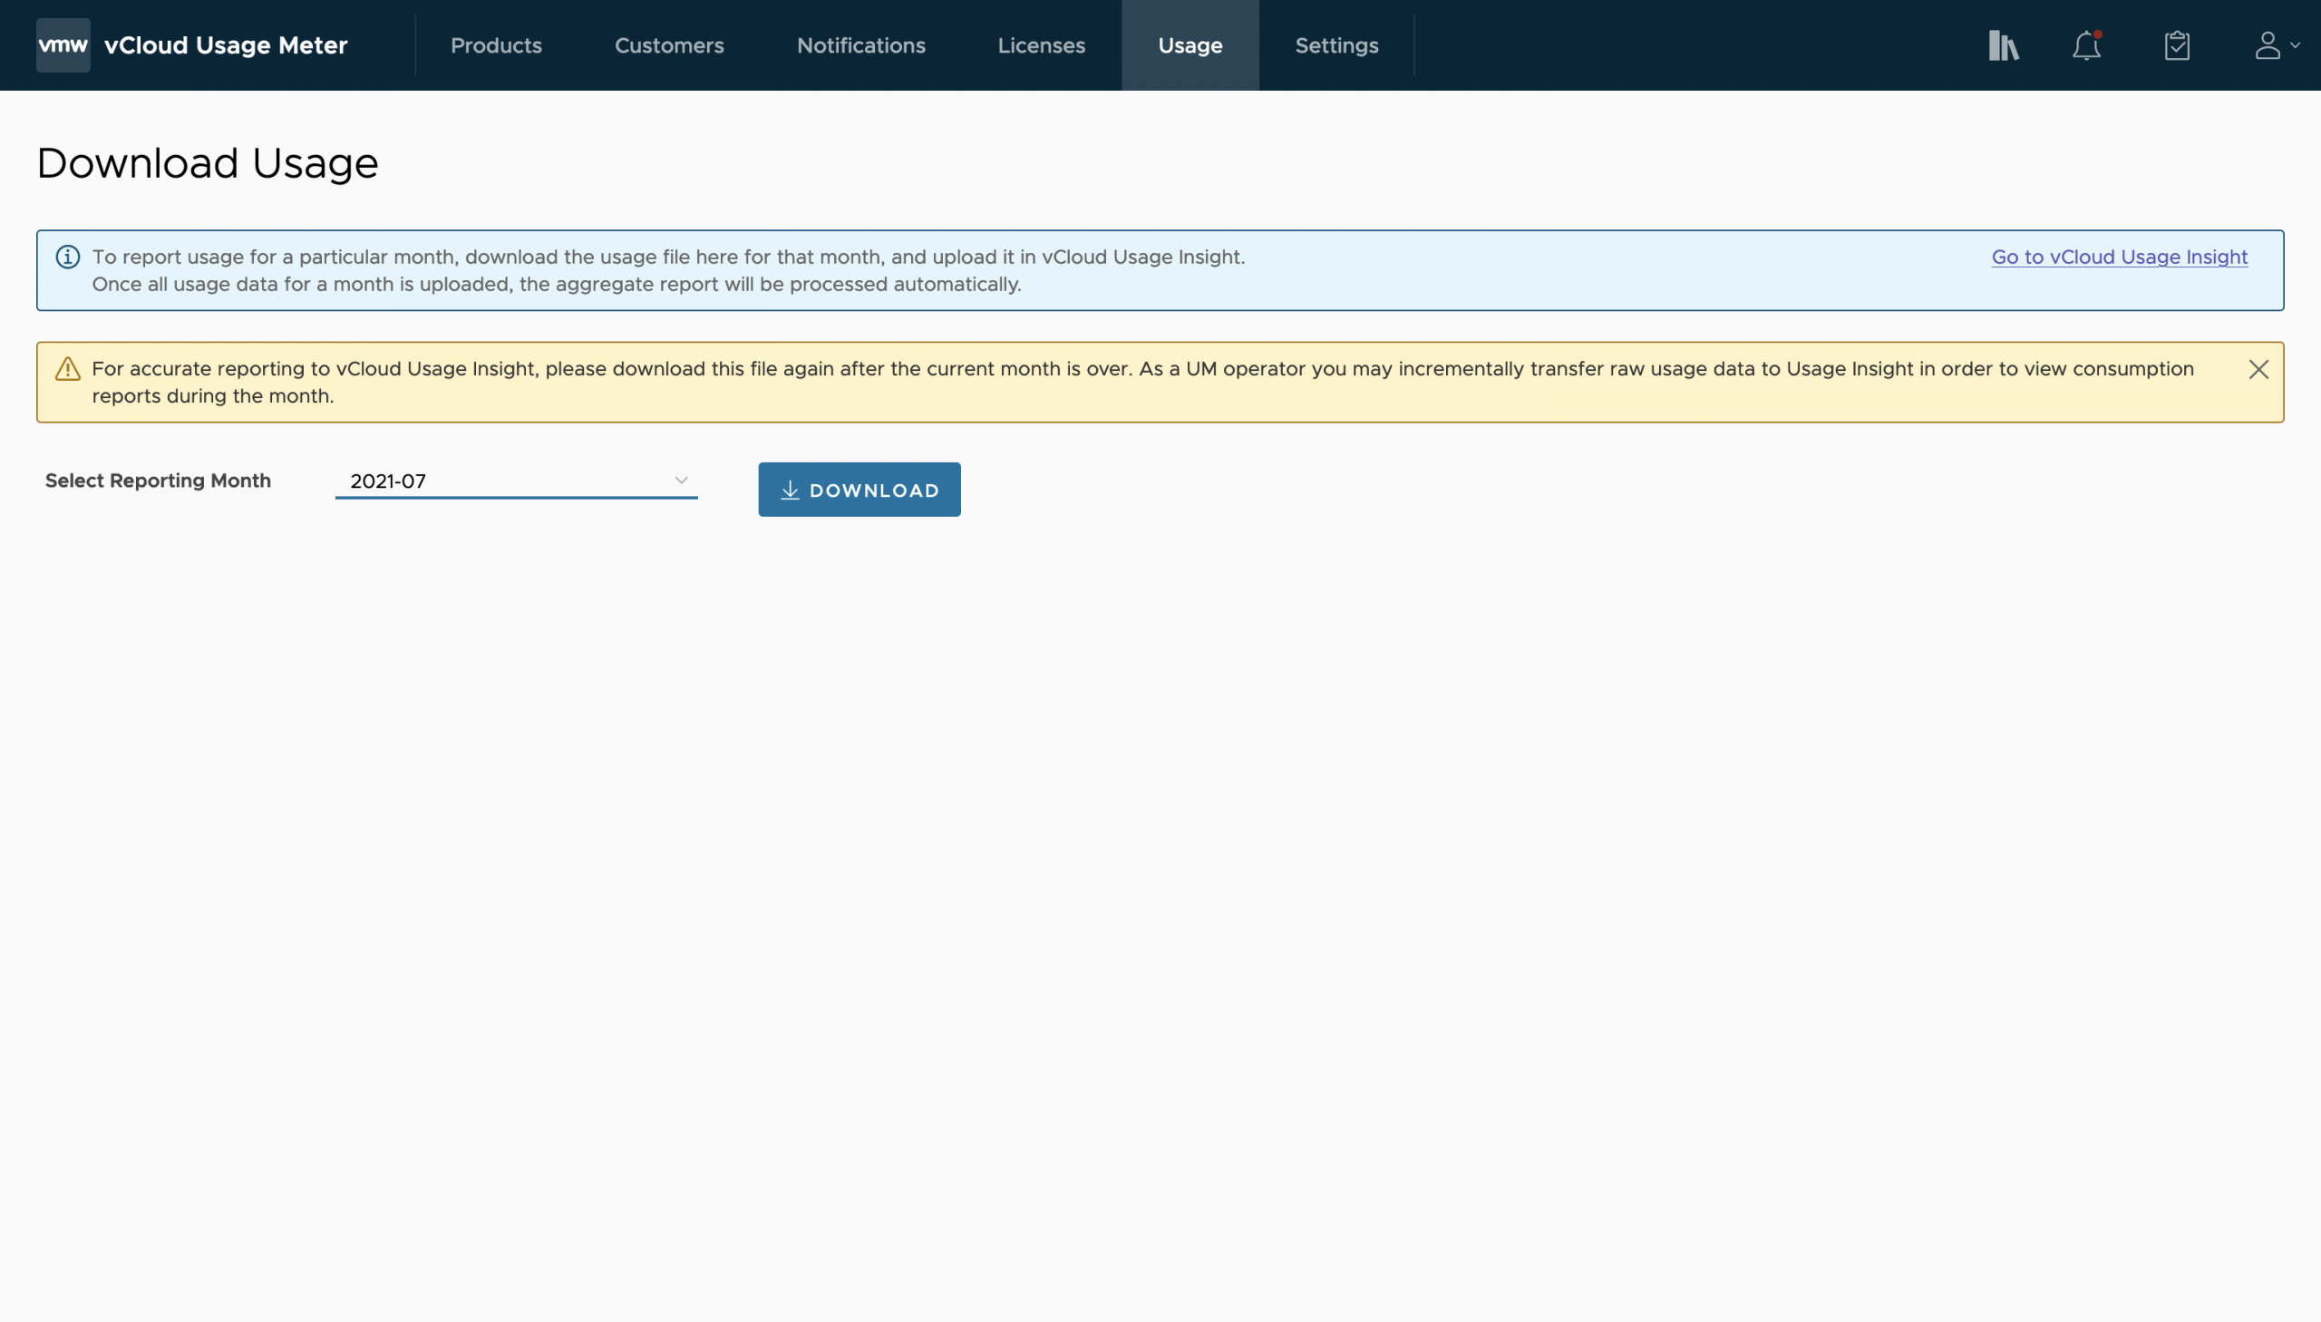The width and height of the screenshot is (2321, 1322).
Task: Open the user account menu
Action: [2275, 45]
